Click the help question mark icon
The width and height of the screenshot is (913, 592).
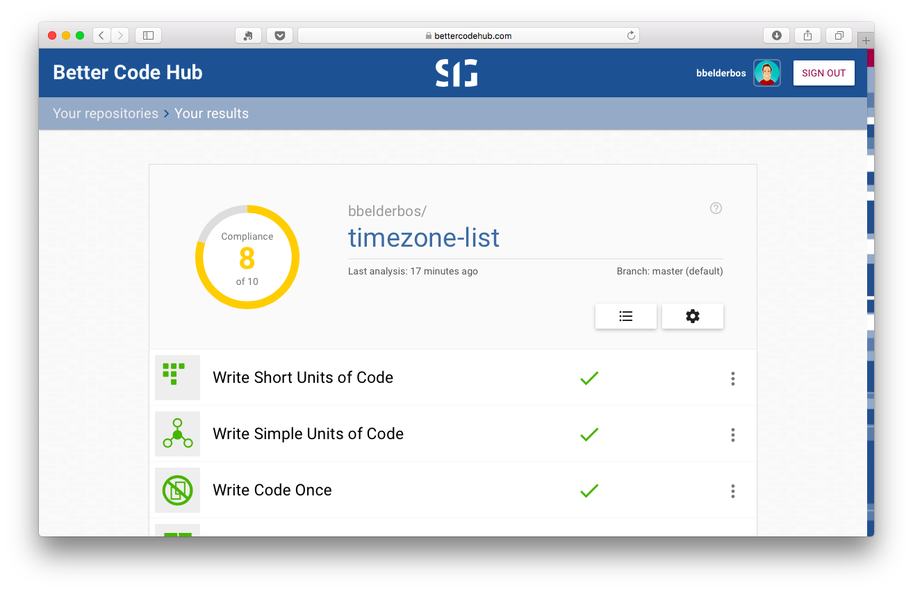click(x=716, y=208)
